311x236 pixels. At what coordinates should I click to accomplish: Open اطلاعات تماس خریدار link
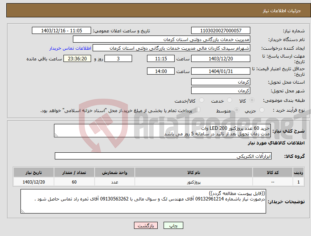tap(70, 48)
